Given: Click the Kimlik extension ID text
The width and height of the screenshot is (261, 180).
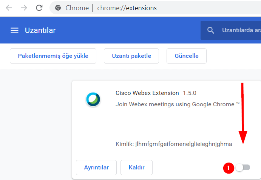Looking at the screenshot, I should tap(174, 144).
